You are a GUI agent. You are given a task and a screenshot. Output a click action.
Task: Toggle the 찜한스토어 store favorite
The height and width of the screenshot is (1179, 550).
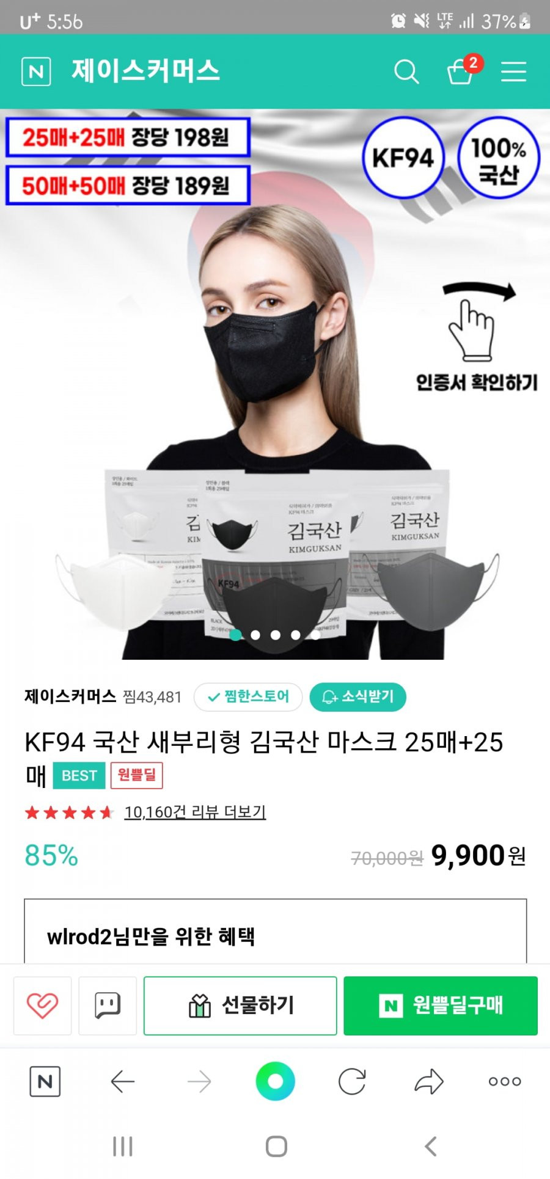click(x=248, y=697)
